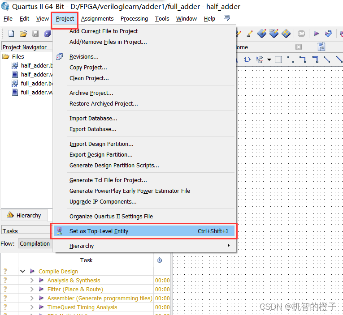This screenshot has width=343, height=315.
Task: Click the gate-and-pencil pin planner icon
Action: [x=274, y=34]
